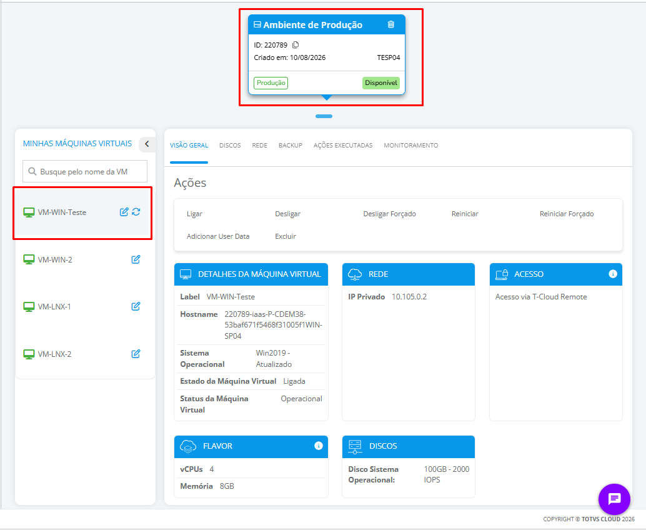Click Adicionar User Data
Screen dimensions: 646x530
coord(218,237)
